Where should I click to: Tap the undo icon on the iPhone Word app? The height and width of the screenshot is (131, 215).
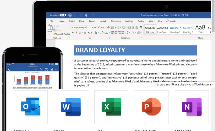pyautogui.click(x=36, y=69)
